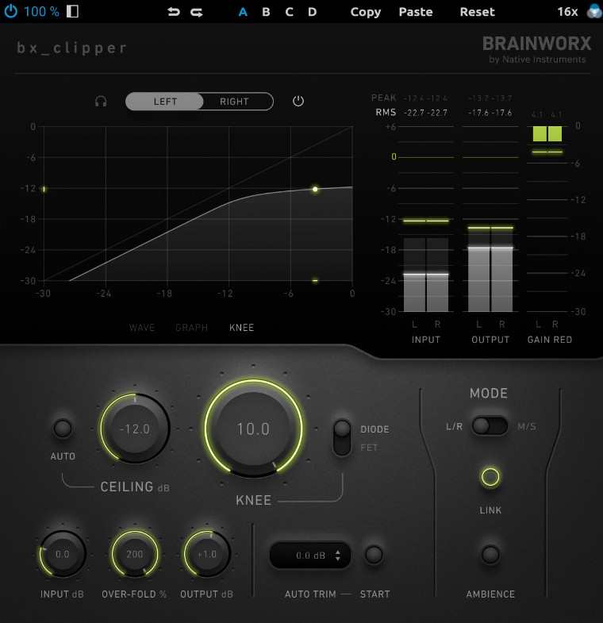Click the OUTPUT dB knob

207,554
